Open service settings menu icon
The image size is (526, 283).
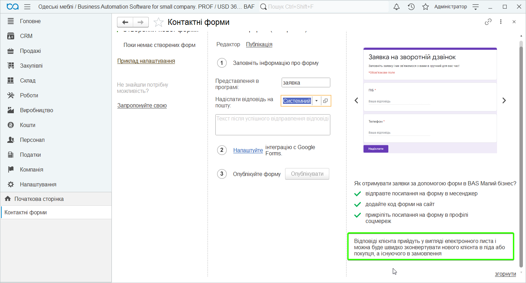point(476,7)
